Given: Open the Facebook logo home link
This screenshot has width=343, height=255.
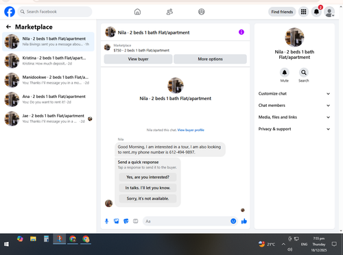Looking at the screenshot, I should pos(10,12).
